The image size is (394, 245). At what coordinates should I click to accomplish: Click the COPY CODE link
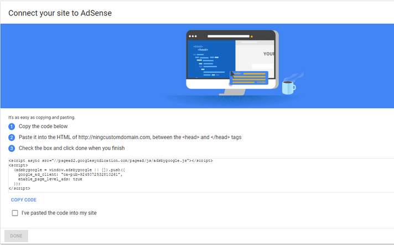coord(24,200)
